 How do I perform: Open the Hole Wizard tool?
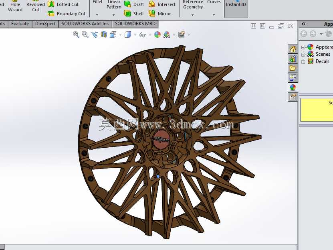pyautogui.click(x=15, y=6)
